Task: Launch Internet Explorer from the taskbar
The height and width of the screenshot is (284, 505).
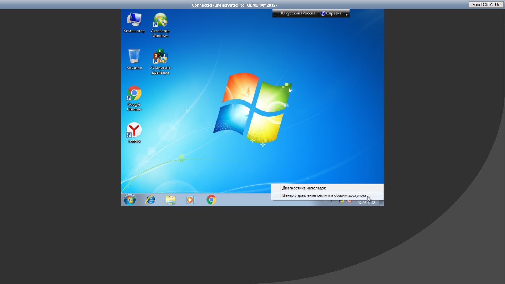Action: tap(150, 200)
